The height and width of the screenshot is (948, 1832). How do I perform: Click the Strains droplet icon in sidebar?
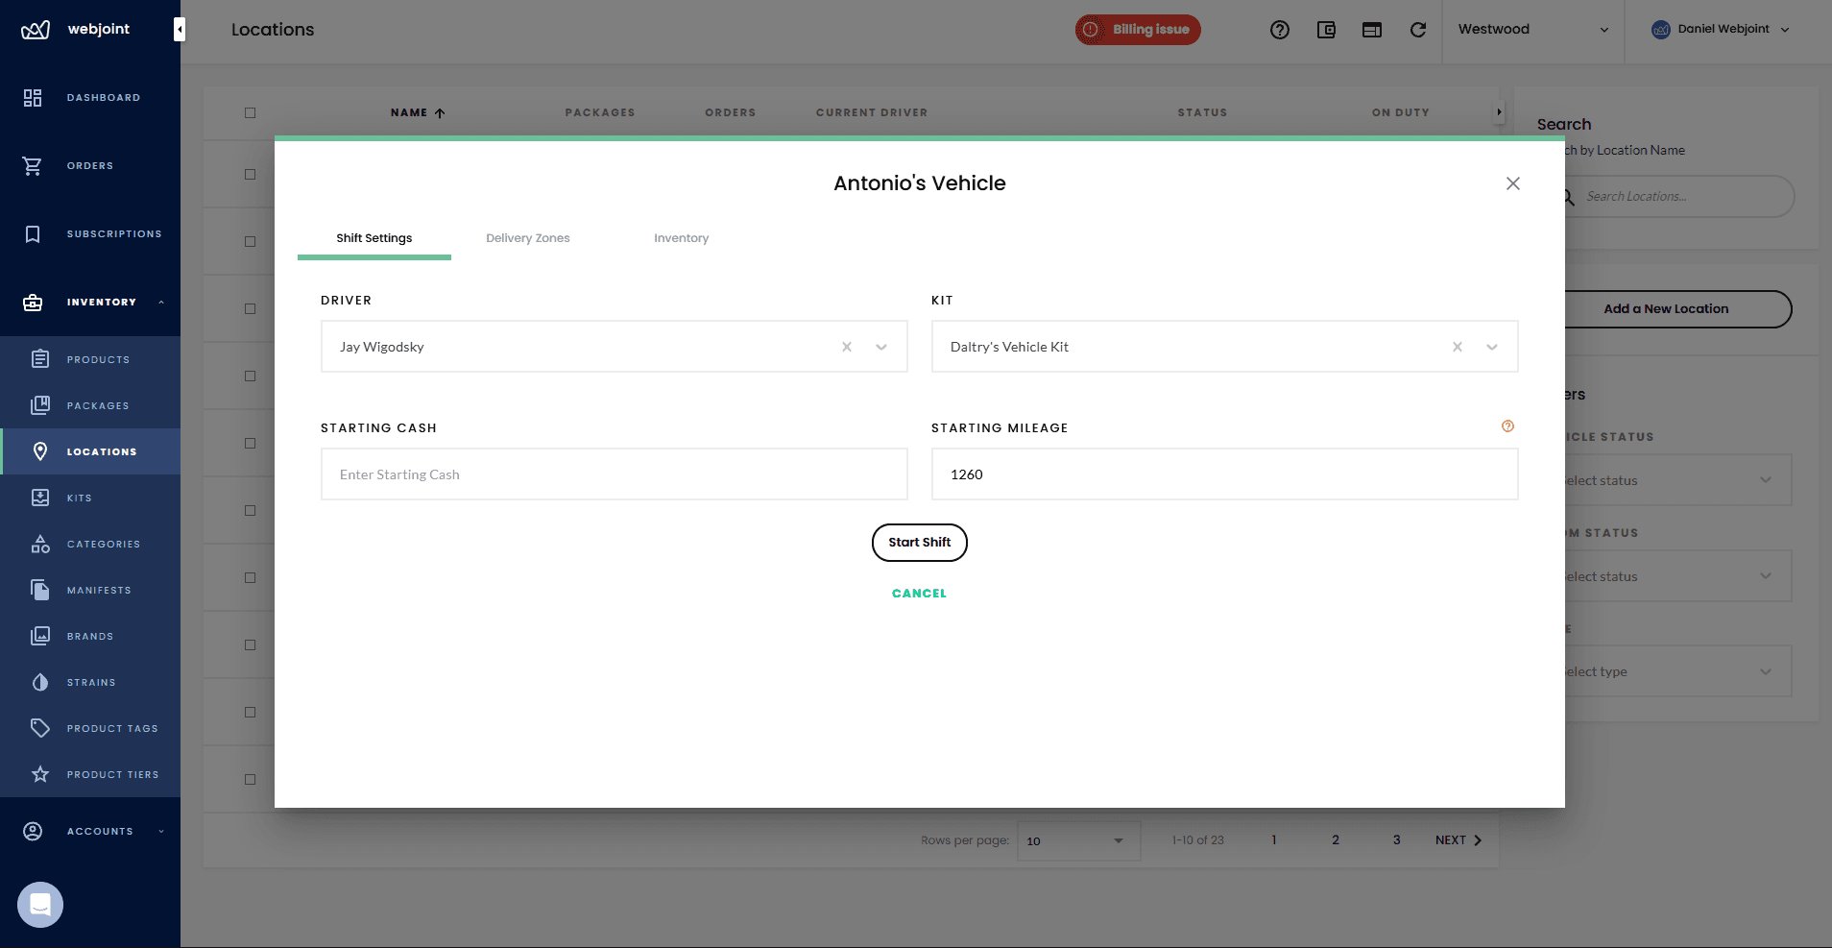(40, 682)
